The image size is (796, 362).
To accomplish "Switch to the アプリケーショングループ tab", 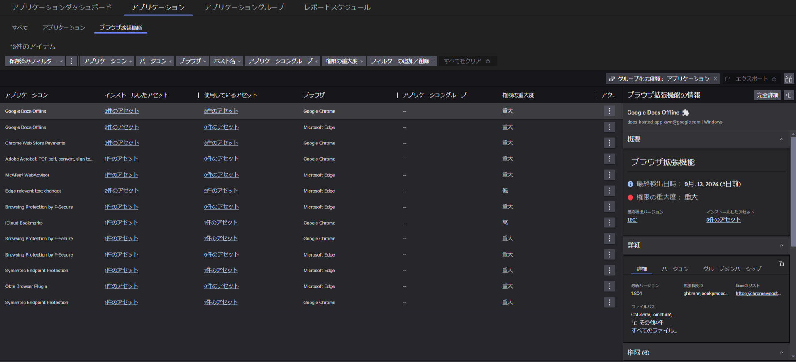I will [x=244, y=7].
